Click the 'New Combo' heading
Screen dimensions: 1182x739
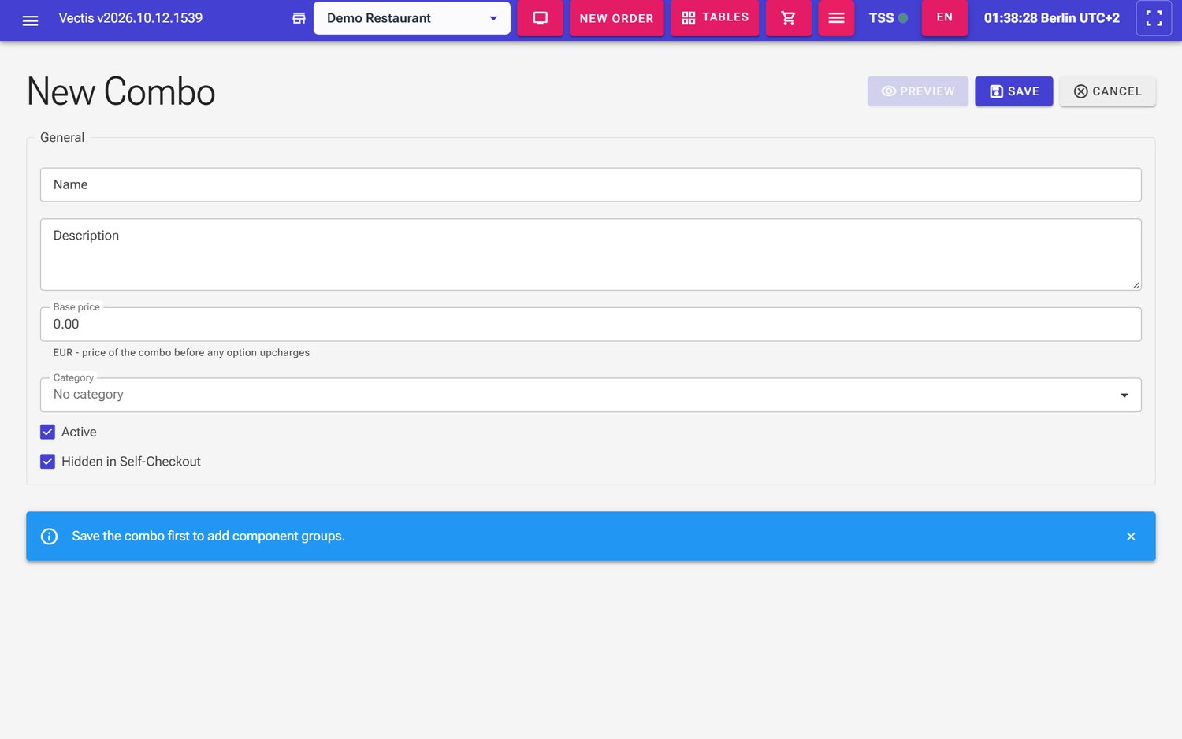pos(121,91)
